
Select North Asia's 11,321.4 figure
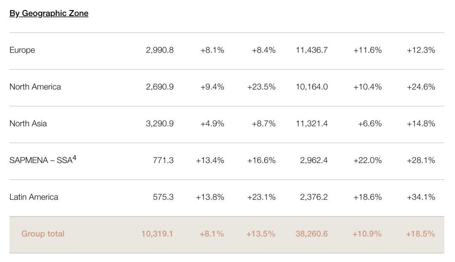pos(312,123)
